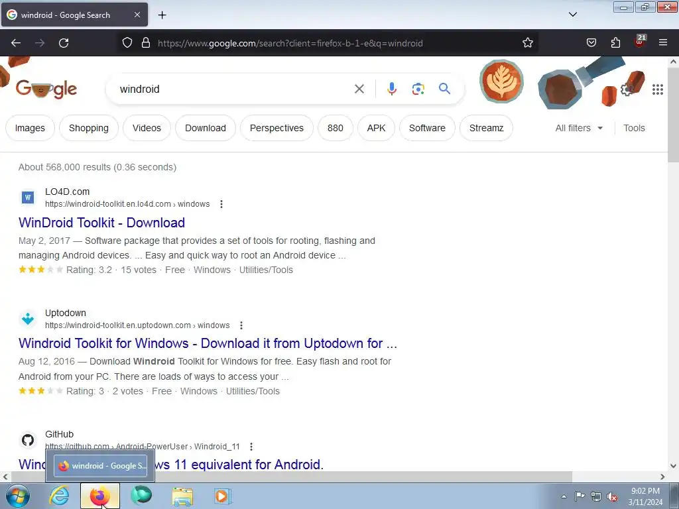Save page to Pocket

point(591,43)
